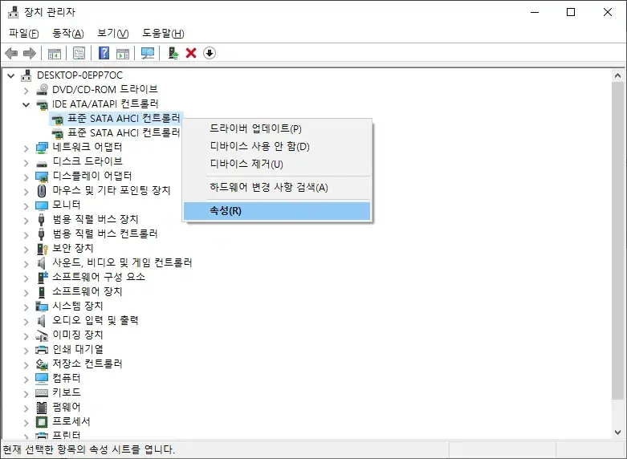
Task: Click the red X Uninstall device icon
Action: tap(191, 53)
